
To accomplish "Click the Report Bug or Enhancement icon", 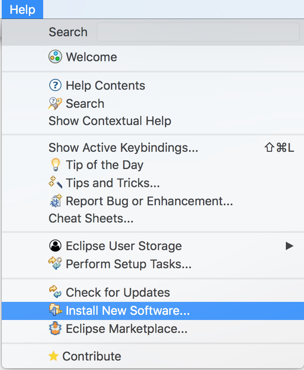I will (55, 201).
